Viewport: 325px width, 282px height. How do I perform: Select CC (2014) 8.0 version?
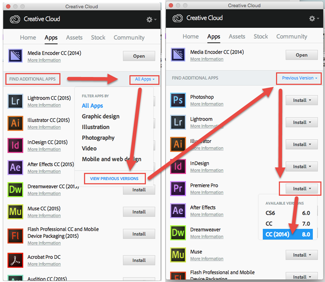[x=288, y=234]
